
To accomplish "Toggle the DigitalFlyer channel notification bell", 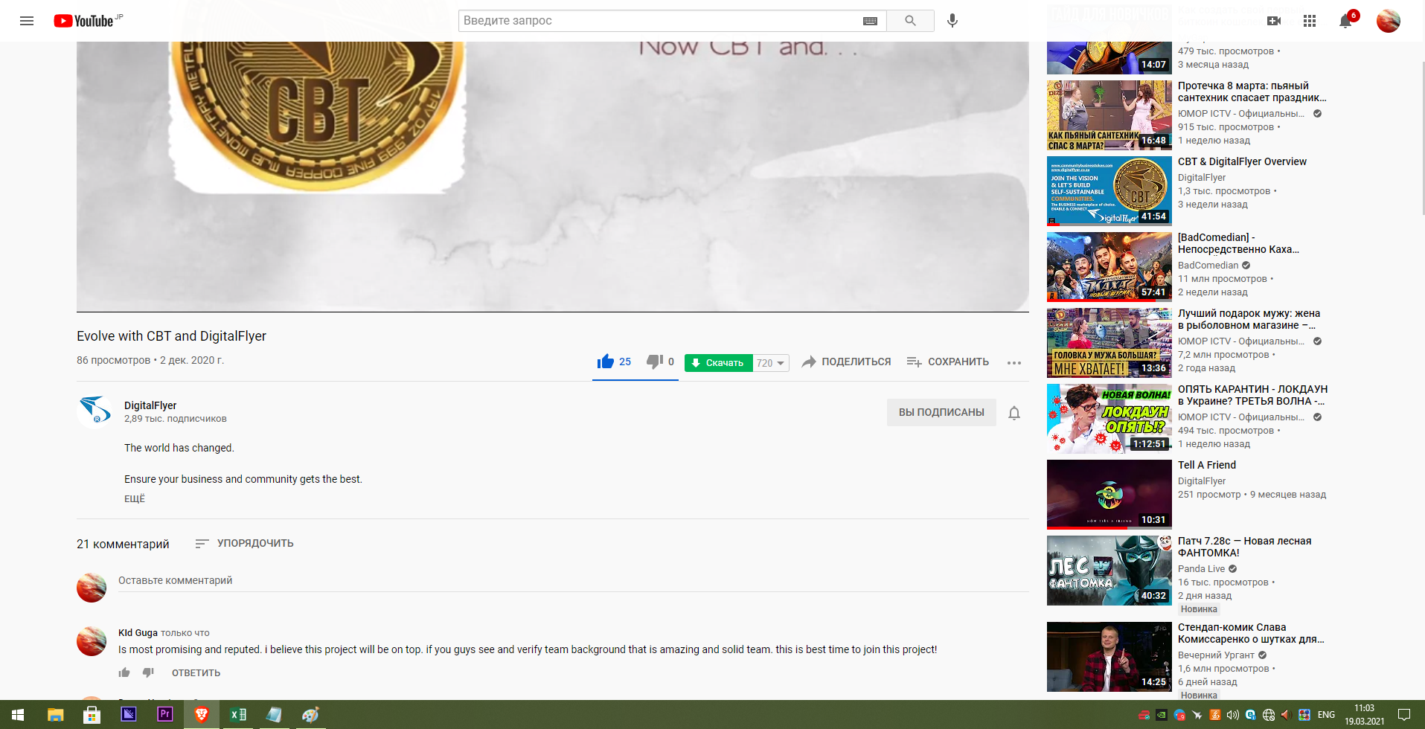I will point(1014,413).
